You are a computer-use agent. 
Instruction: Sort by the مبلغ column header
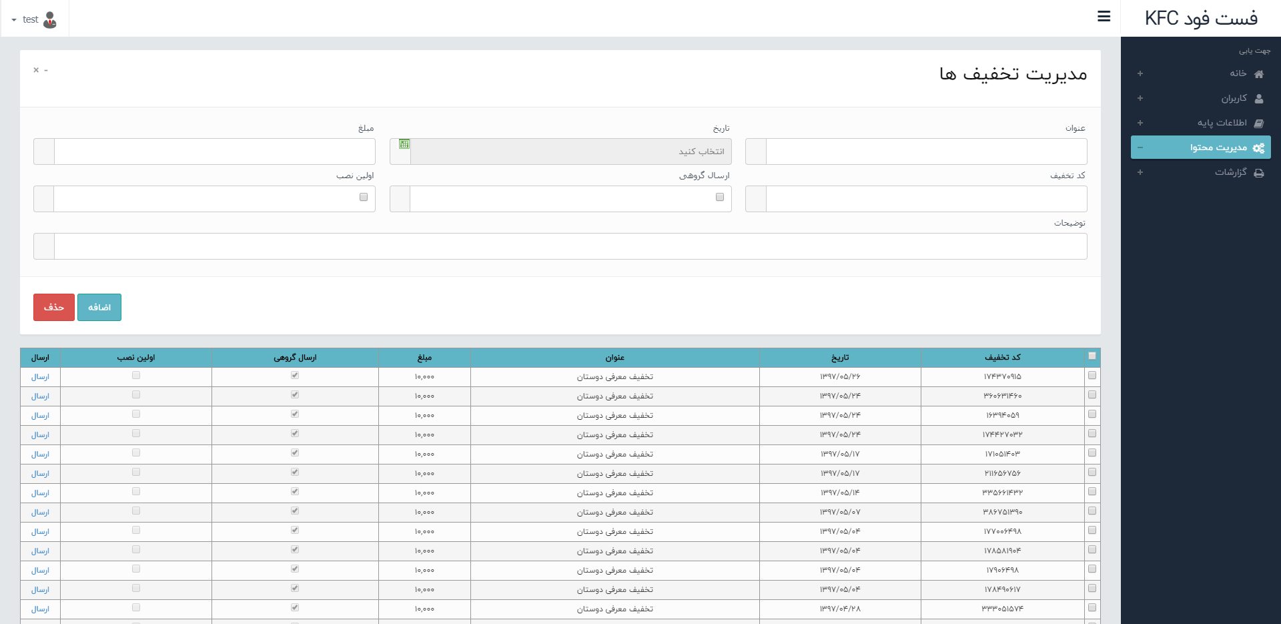pyautogui.click(x=424, y=358)
